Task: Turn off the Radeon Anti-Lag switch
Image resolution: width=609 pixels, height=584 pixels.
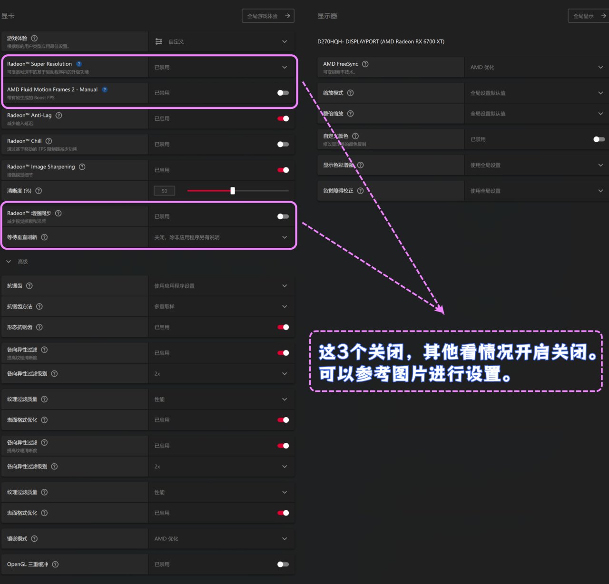Action: [283, 118]
